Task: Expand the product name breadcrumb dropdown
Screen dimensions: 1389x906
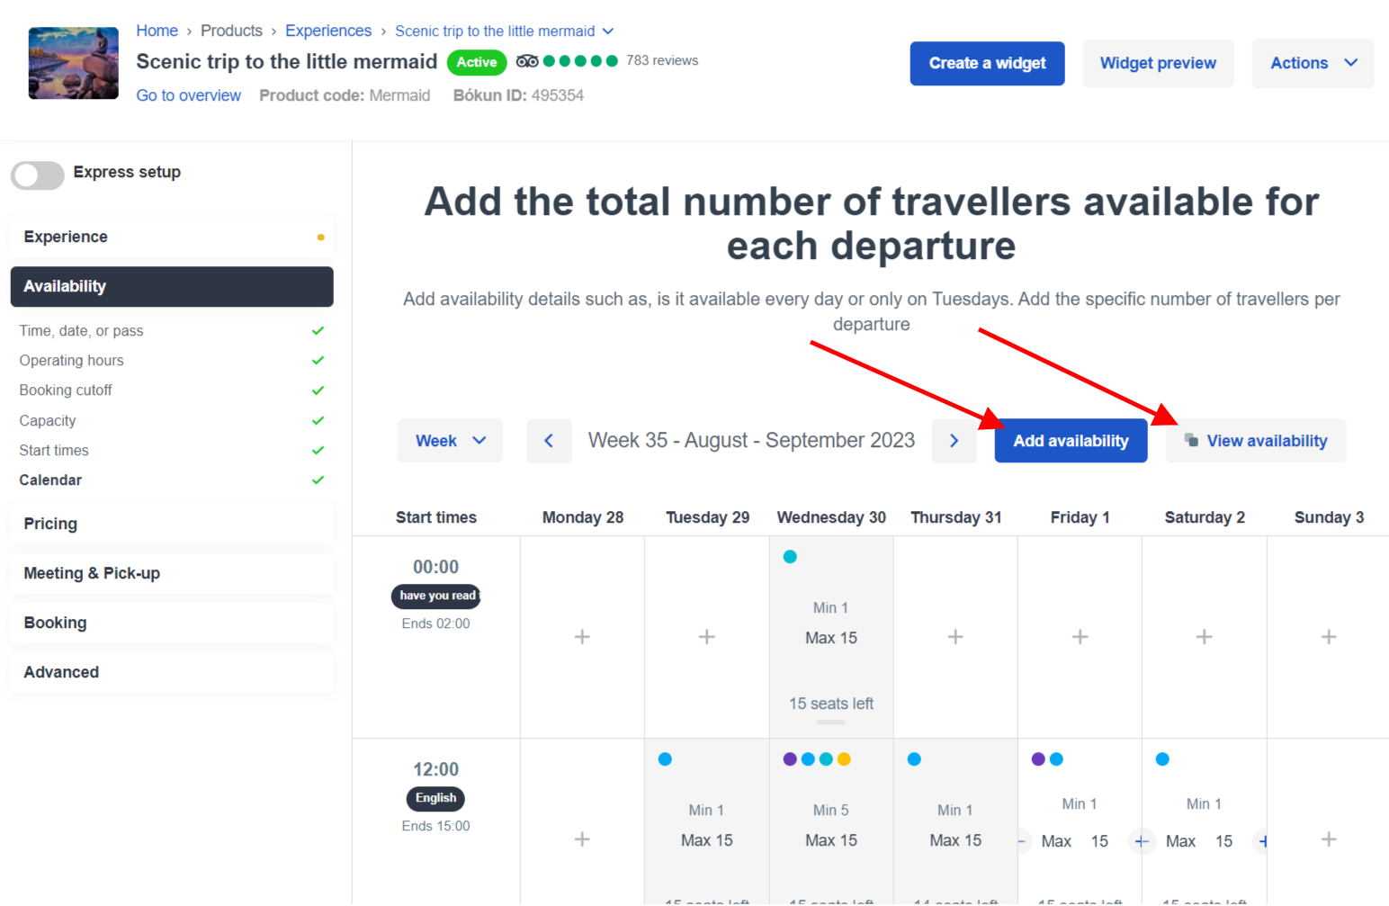Action: pyautogui.click(x=608, y=31)
